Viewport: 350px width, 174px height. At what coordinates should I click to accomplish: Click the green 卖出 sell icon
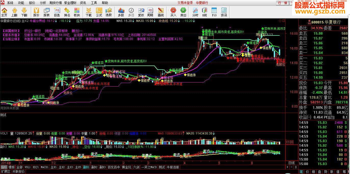coord(183,12)
